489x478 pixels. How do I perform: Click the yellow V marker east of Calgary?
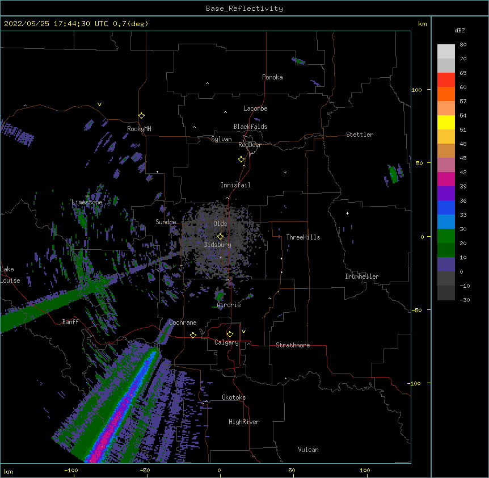tap(243, 332)
